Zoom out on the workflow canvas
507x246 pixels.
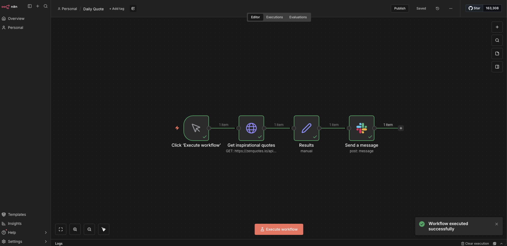click(x=89, y=229)
